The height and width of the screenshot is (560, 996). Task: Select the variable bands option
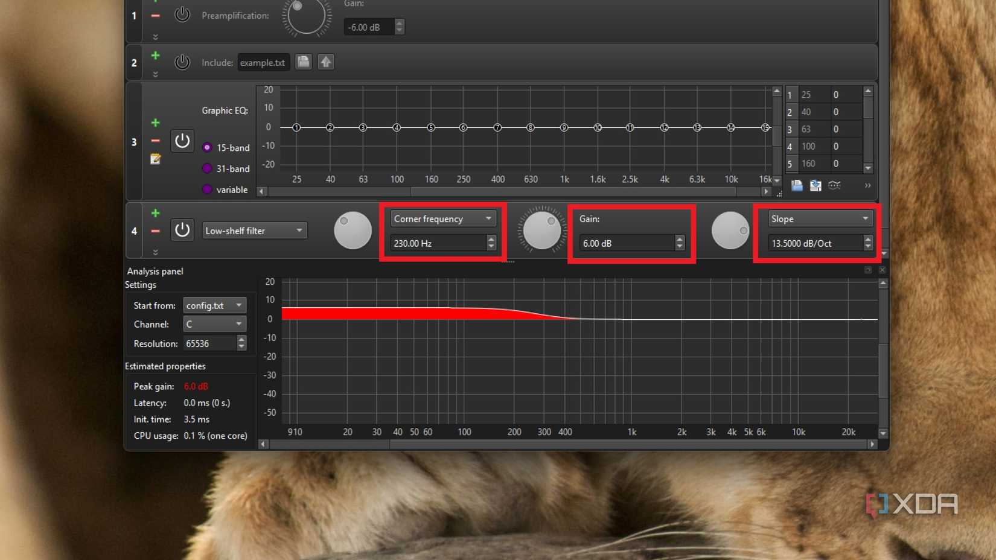pyautogui.click(x=207, y=189)
